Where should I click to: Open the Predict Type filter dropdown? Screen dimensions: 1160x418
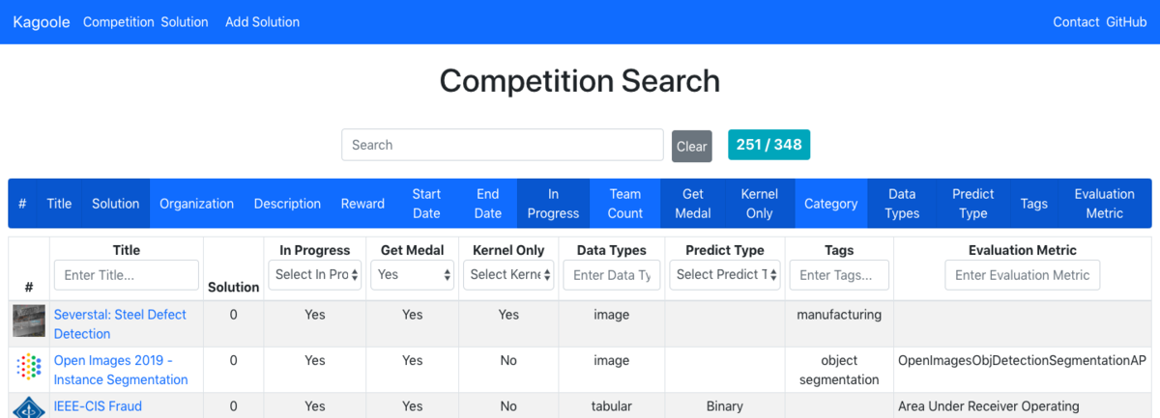click(x=725, y=275)
